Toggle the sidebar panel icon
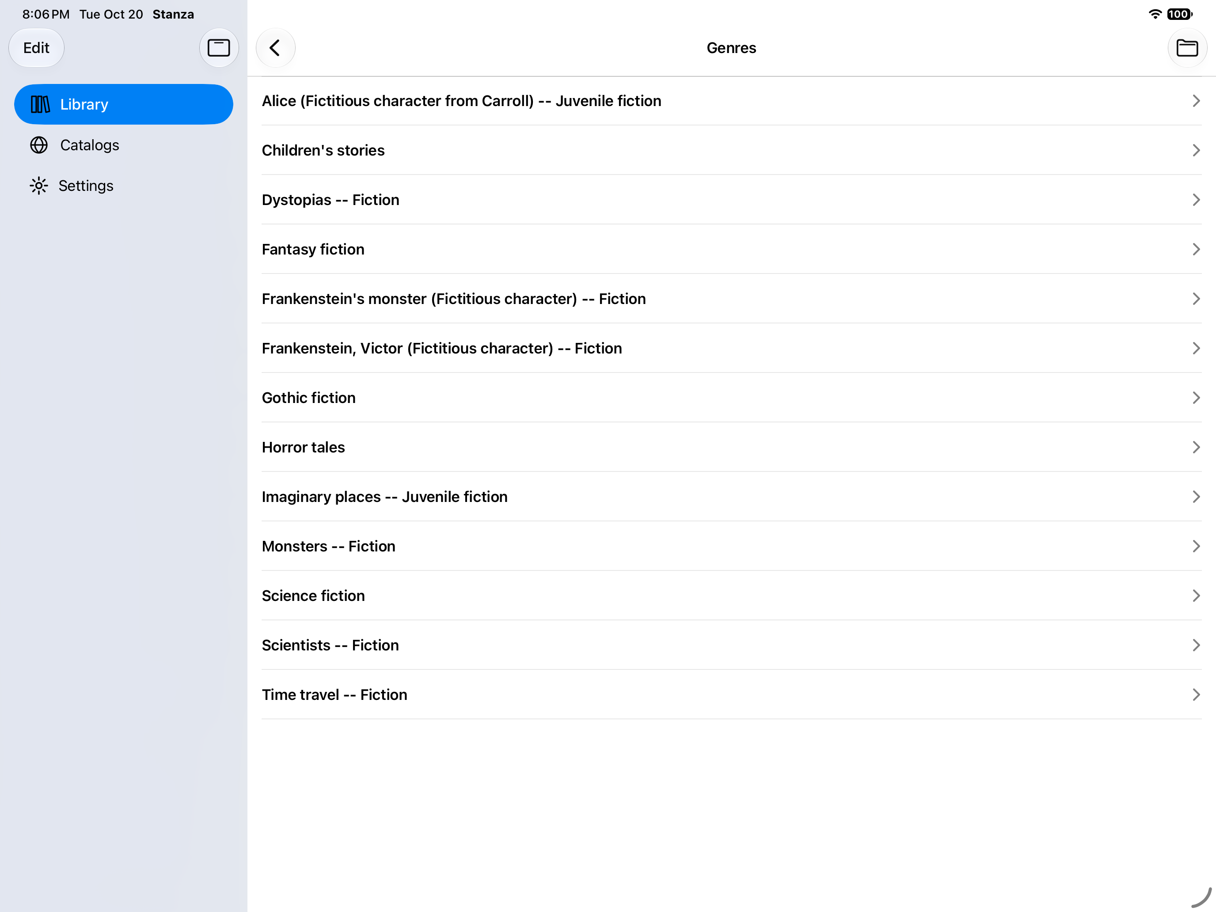Image resolution: width=1216 pixels, height=912 pixels. point(219,48)
